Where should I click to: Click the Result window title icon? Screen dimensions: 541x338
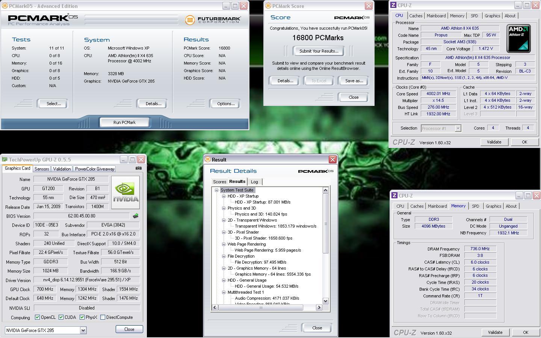point(208,160)
